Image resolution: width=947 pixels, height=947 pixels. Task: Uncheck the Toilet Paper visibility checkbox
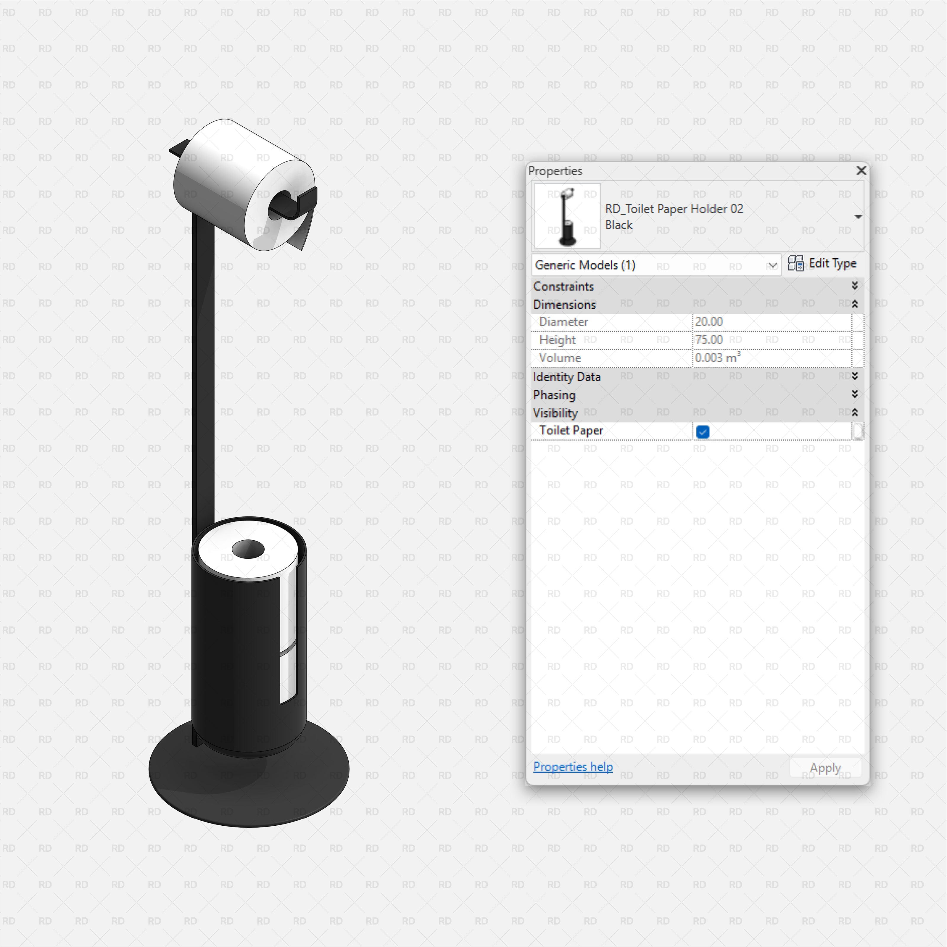tap(703, 431)
